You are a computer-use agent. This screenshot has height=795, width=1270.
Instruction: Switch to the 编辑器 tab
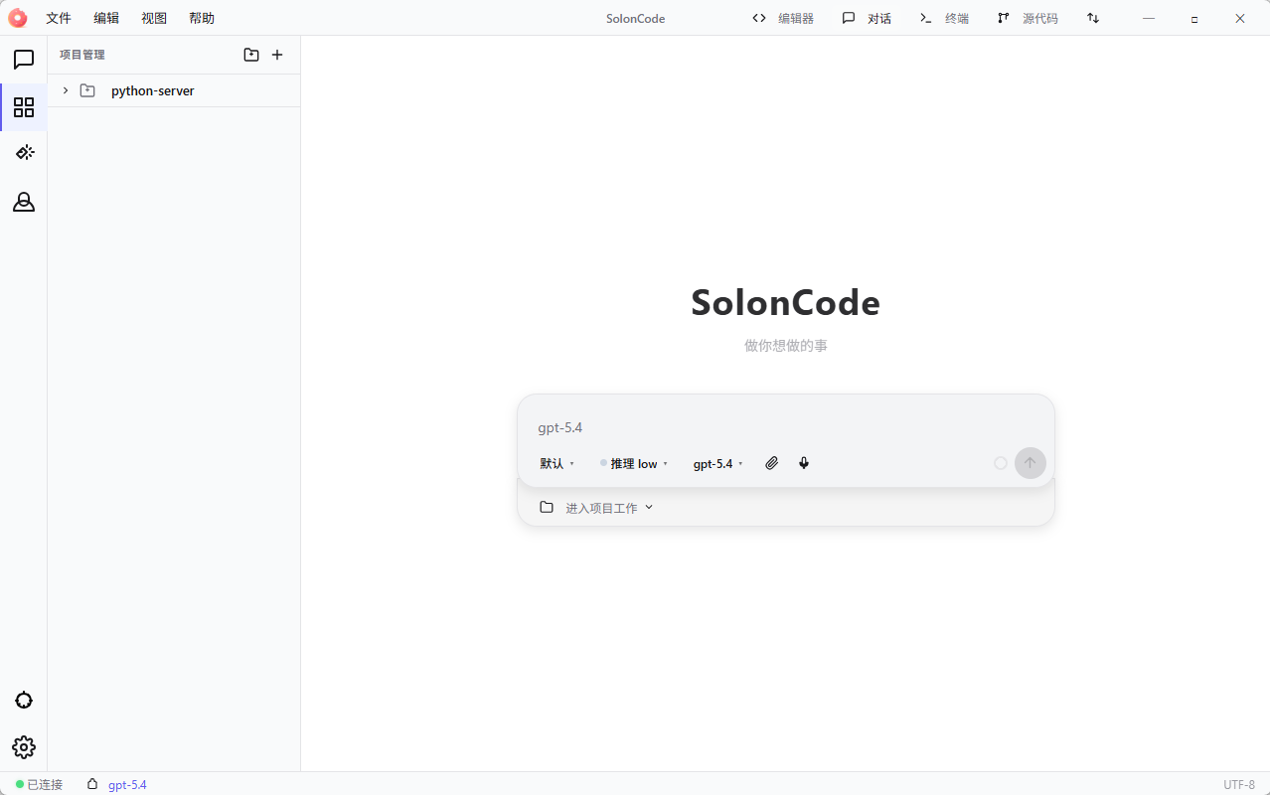click(x=783, y=18)
